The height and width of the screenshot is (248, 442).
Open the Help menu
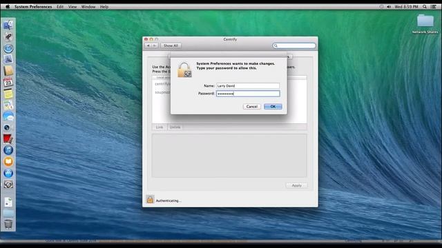[104, 6]
